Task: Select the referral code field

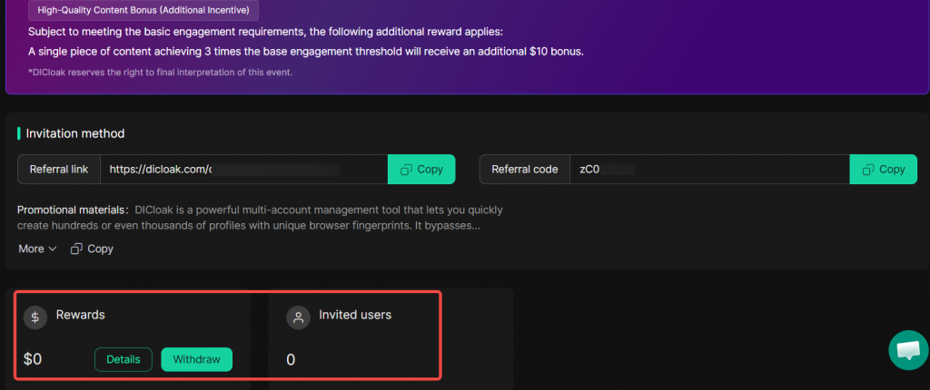Action: pos(709,170)
